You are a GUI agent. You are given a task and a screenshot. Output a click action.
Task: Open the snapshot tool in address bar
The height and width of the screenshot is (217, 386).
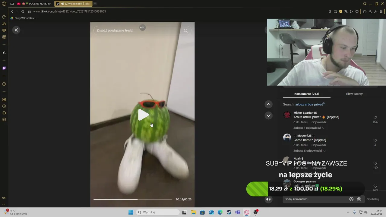click(335, 11)
